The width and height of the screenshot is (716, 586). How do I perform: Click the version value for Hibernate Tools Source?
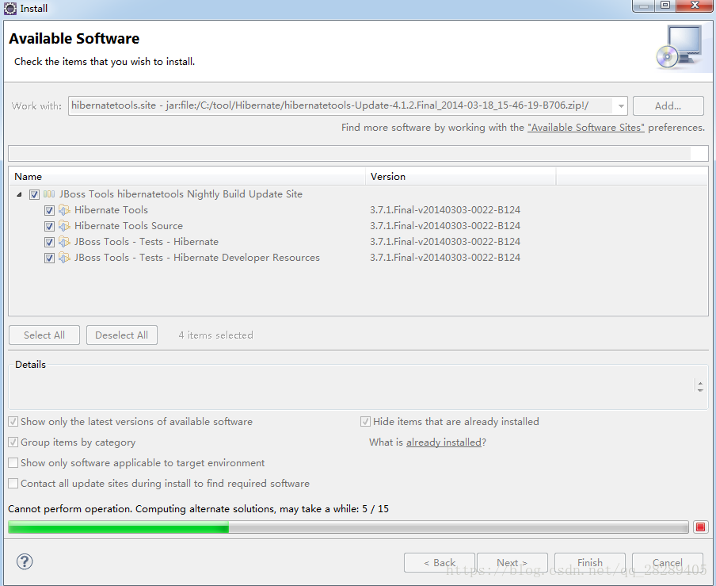click(445, 226)
